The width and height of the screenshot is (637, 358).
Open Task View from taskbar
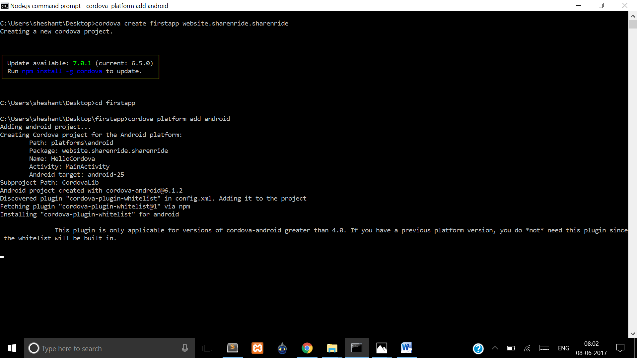pyautogui.click(x=207, y=348)
